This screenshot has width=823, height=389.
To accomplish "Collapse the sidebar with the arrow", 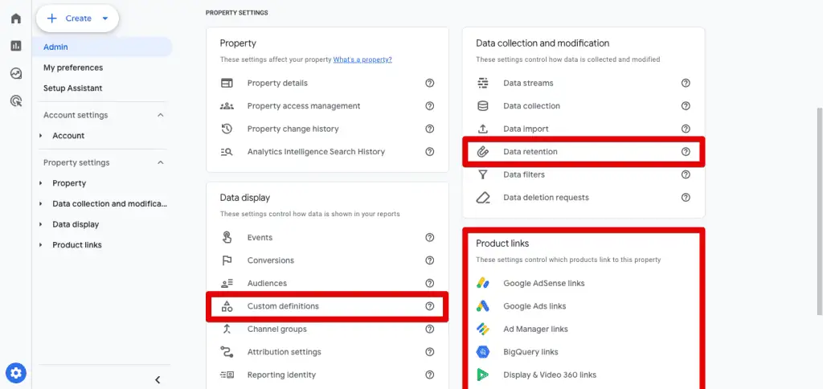I will pos(158,379).
